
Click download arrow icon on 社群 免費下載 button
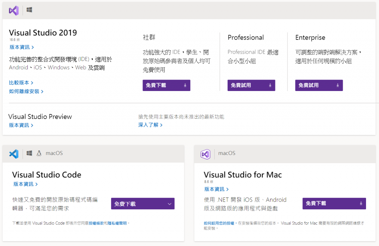(185, 85)
